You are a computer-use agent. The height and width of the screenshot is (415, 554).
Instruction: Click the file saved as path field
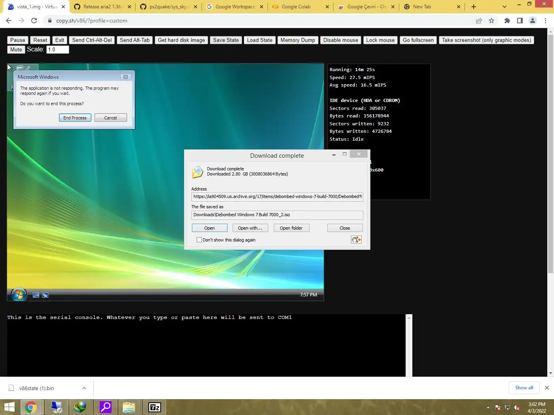point(277,215)
